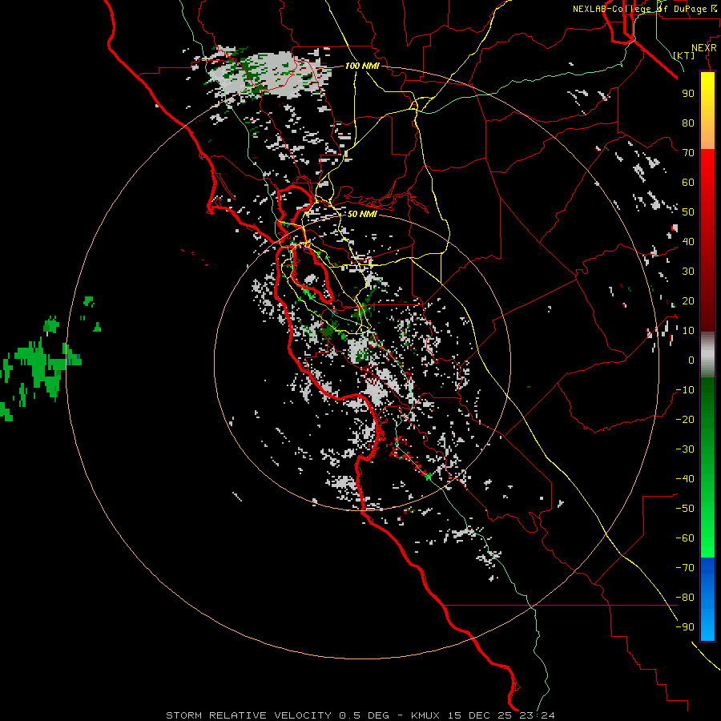This screenshot has height=721, width=721.
Task: Click the 90 value on velocity scale
Action: coord(688,94)
